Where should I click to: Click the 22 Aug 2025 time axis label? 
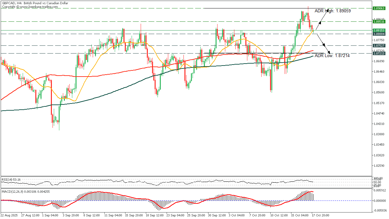9,215
